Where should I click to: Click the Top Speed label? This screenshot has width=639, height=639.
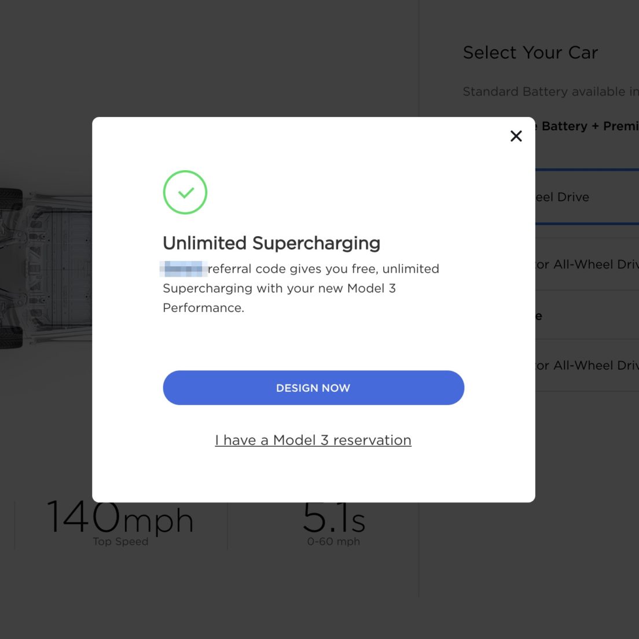(120, 542)
